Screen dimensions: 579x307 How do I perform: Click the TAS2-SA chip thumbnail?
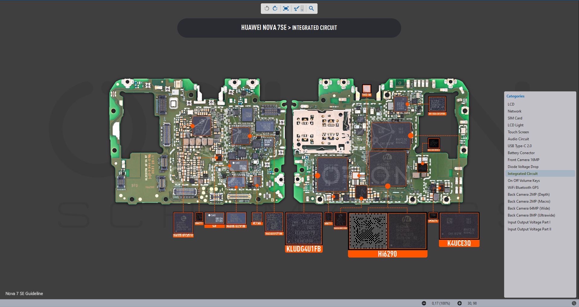[366, 89]
